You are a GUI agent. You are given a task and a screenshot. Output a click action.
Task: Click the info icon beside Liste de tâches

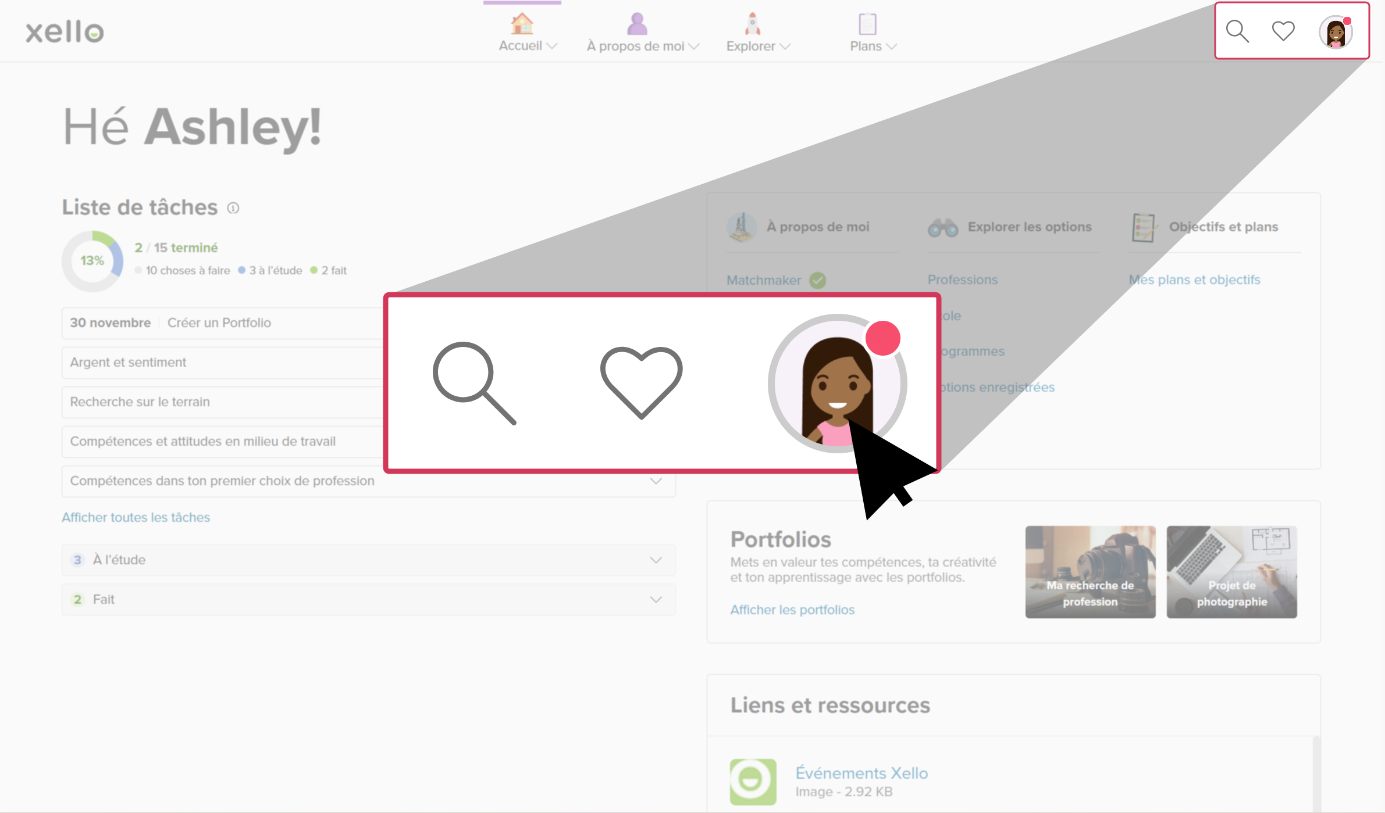click(233, 208)
